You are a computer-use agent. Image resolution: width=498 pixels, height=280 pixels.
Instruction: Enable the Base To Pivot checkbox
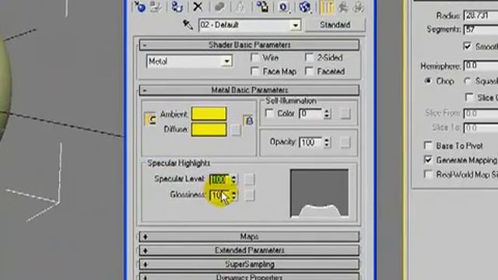428,145
